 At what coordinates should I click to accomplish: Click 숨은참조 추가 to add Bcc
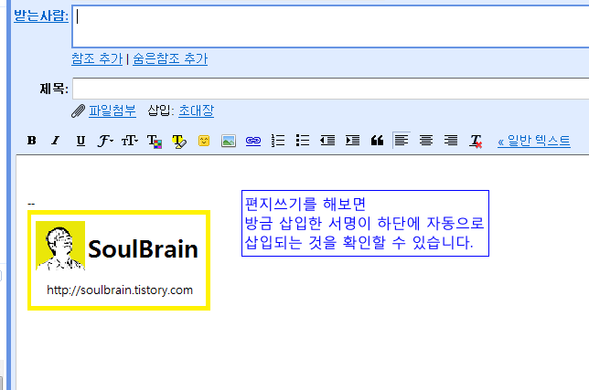pos(170,58)
